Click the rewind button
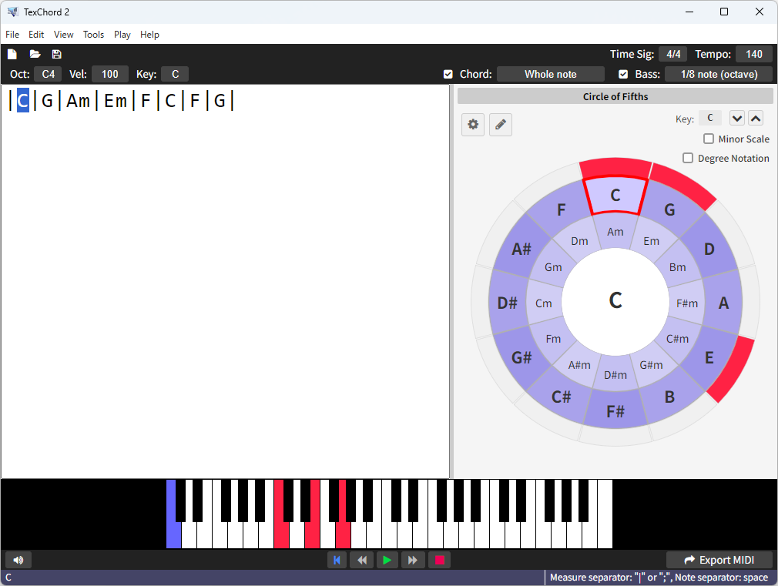The width and height of the screenshot is (778, 586). point(362,560)
